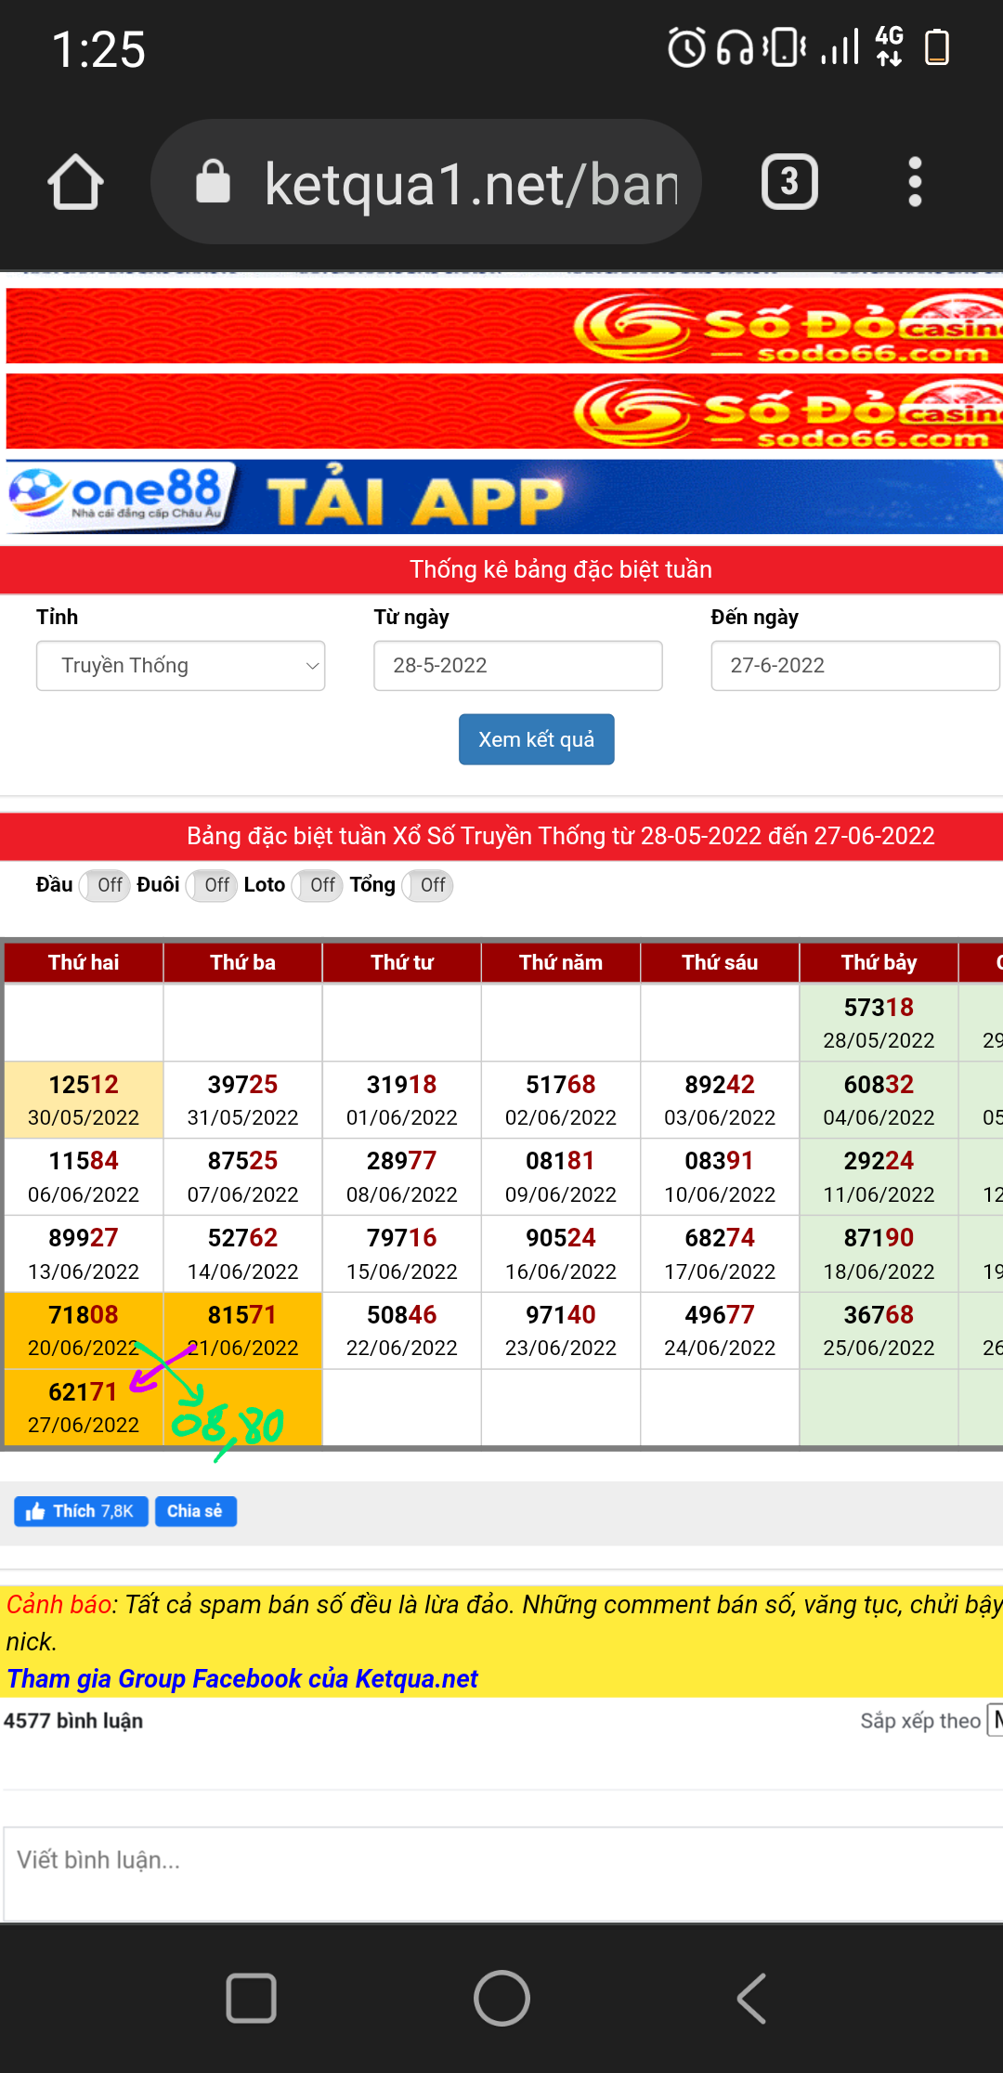Toggle the Đầu switch on
This screenshot has width=1003, height=2073.
[103, 885]
